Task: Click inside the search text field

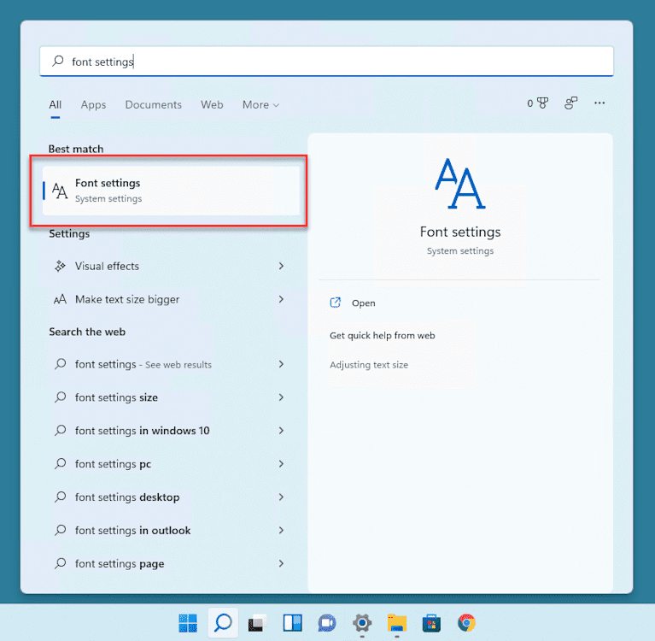Action: click(327, 61)
